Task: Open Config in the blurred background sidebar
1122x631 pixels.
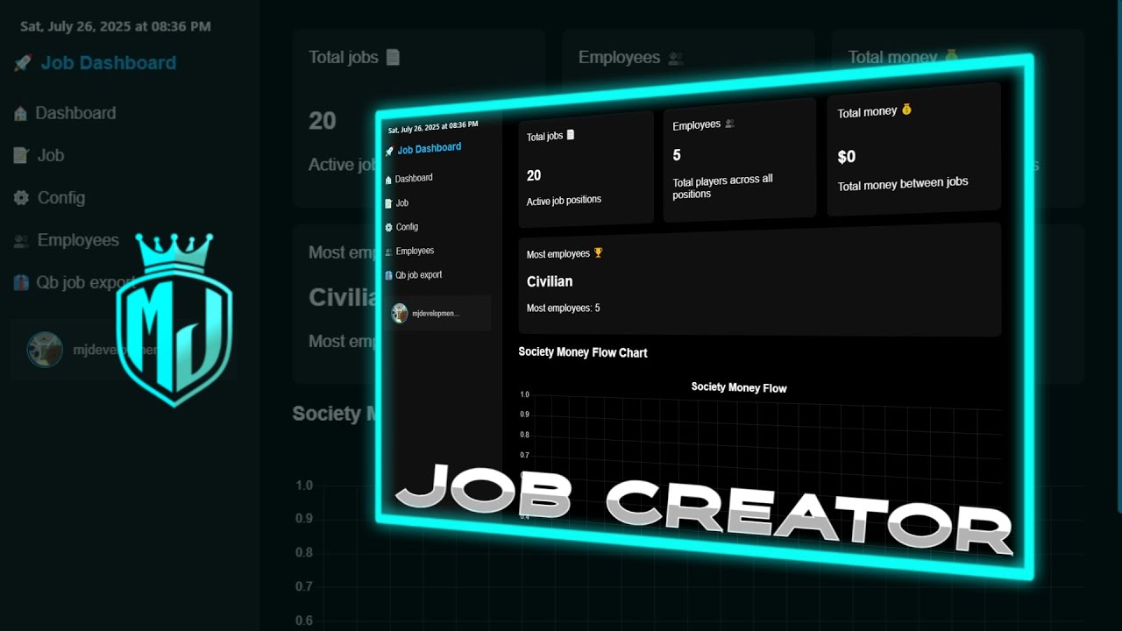Action: (61, 198)
